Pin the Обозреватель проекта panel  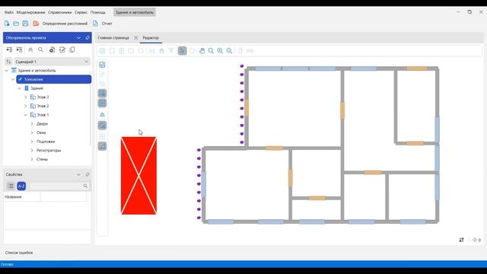88,37
